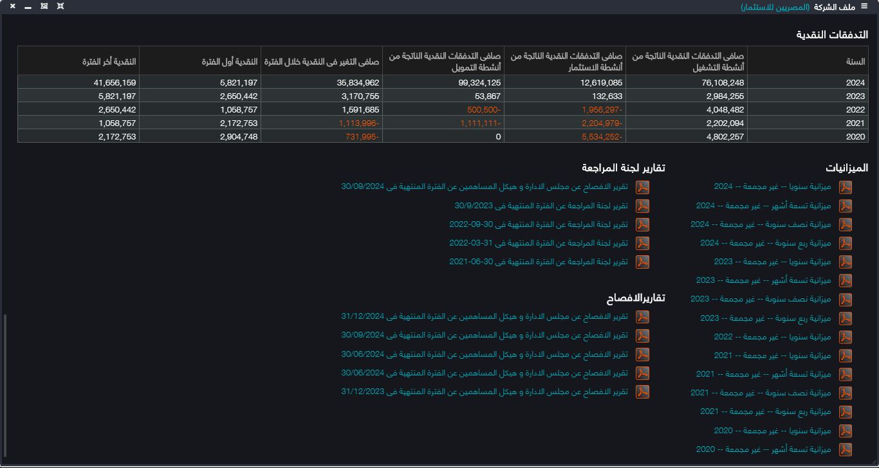Click PDF icon for disclosure report 31/12/2023
This screenshot has width=879, height=468.
pos(642,392)
